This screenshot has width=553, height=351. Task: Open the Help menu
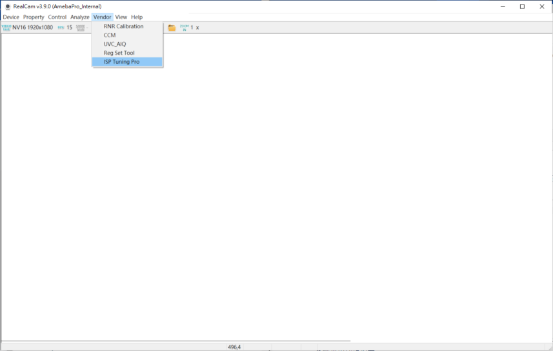(x=137, y=17)
